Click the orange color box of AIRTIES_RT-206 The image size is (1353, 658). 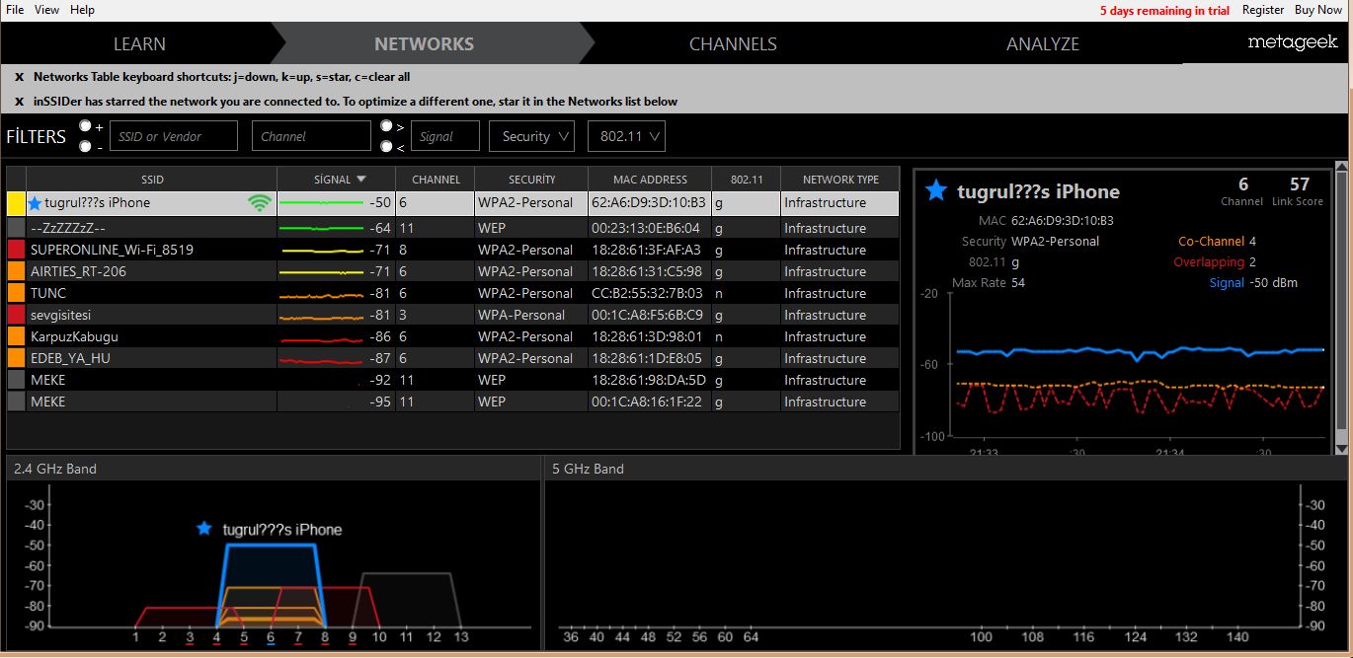(16, 271)
